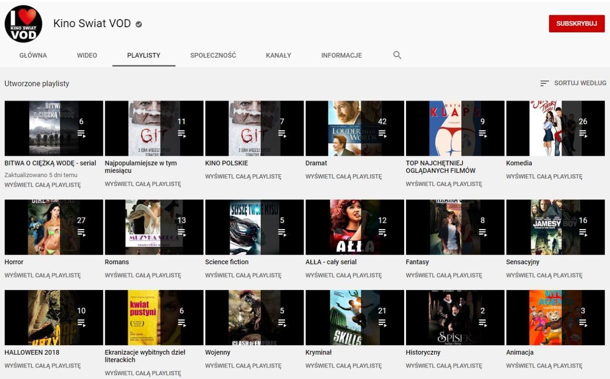610x379 pixels.
Task: Click the 'Wojenny' playlist title
Action: point(217,352)
